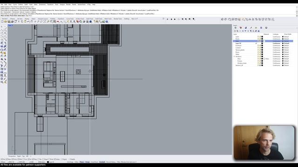Open Linetype Continuous dropdown for Furniture layer

(277, 45)
